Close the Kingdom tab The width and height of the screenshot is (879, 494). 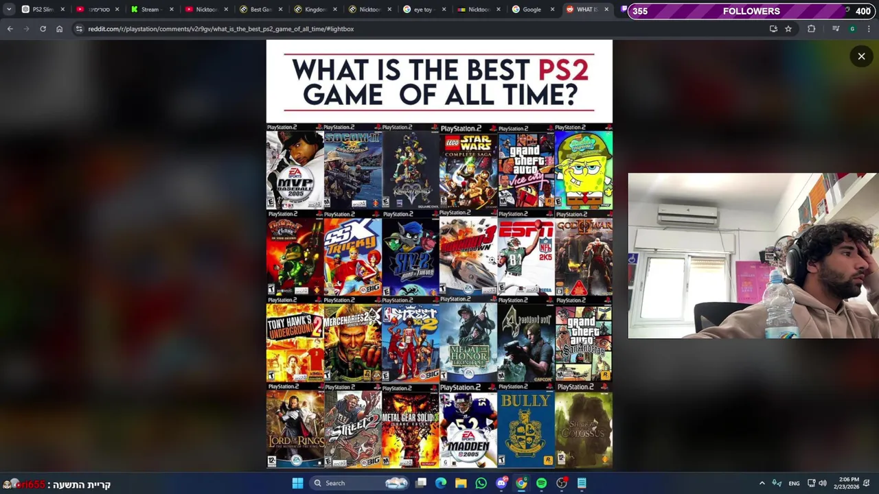coord(335,10)
